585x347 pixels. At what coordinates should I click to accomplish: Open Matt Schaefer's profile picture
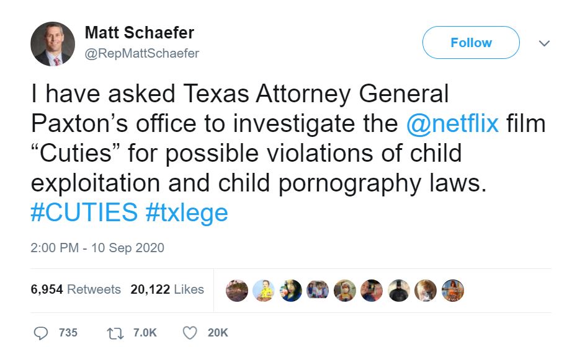(53, 44)
